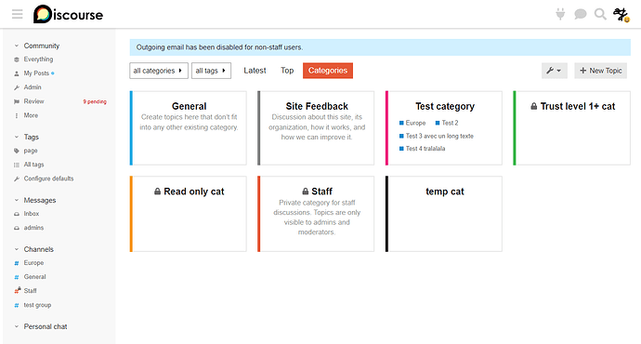
Task: Collapse the Personal chat section
Action: point(17,326)
